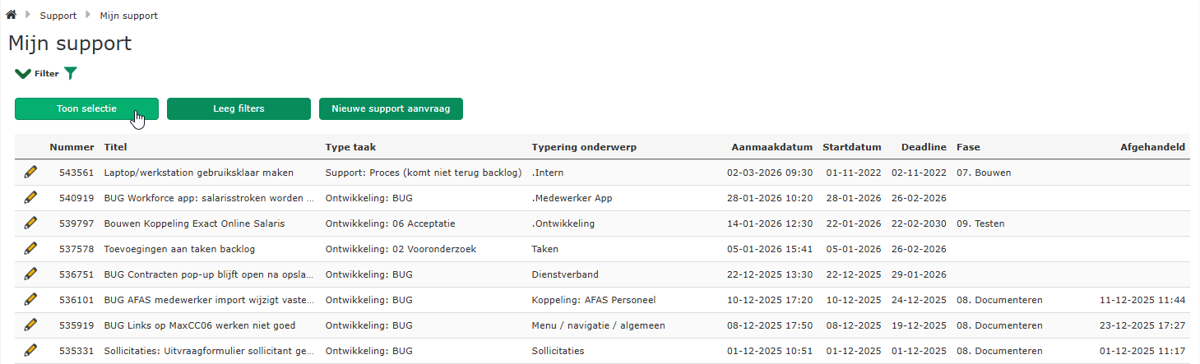Click the home icon in breadcrumb
The height and width of the screenshot is (364, 1200).
coord(12,15)
